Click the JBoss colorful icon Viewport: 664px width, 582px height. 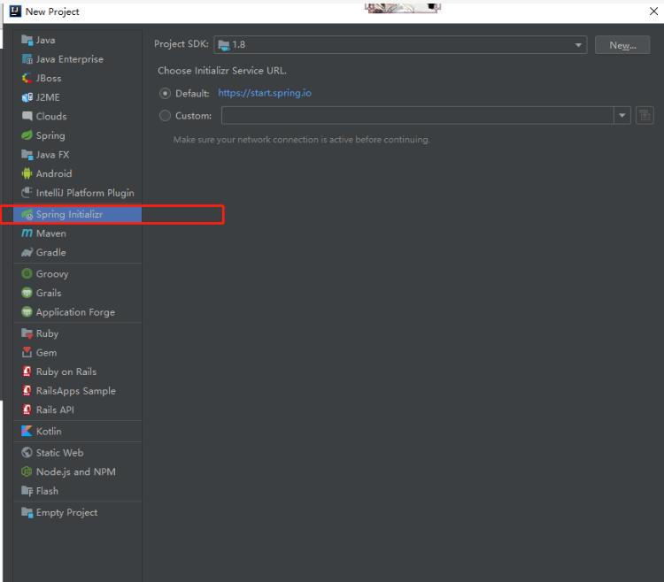pos(27,78)
